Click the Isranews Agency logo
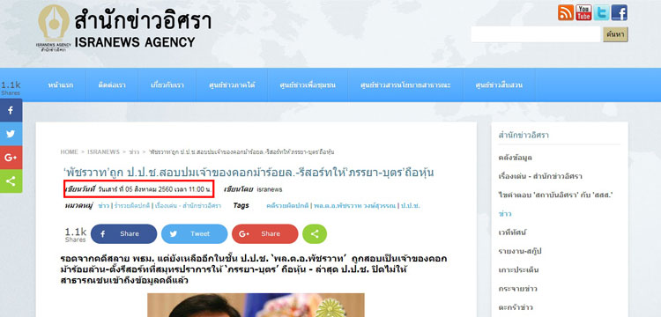 (124, 28)
